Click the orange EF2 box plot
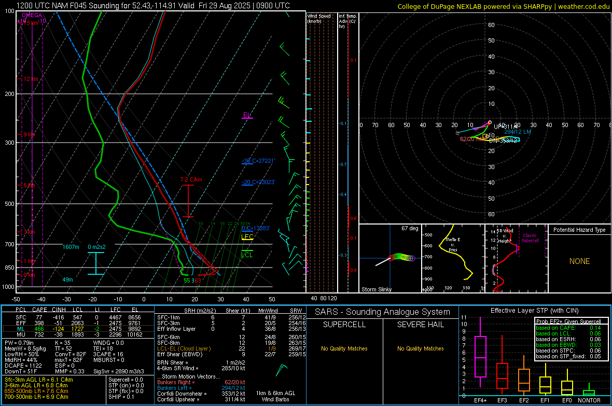 [x=524, y=380]
